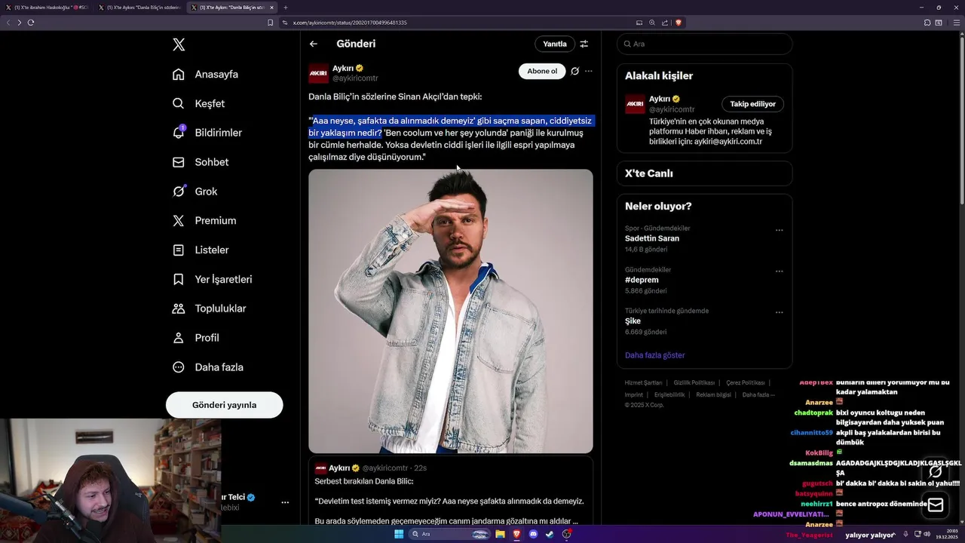Click the X logo in the sidebar

(179, 44)
